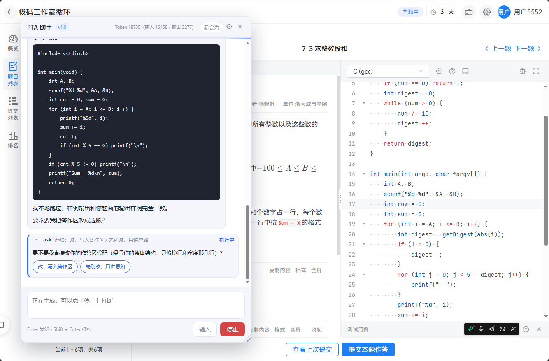Click chat scrollbar down arrow

(247, 282)
